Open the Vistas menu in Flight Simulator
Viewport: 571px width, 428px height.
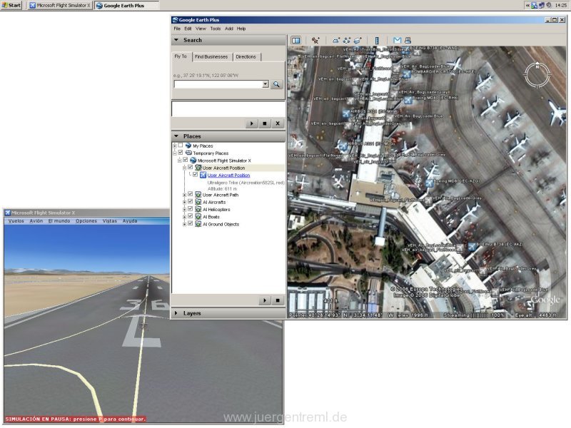[x=110, y=221]
